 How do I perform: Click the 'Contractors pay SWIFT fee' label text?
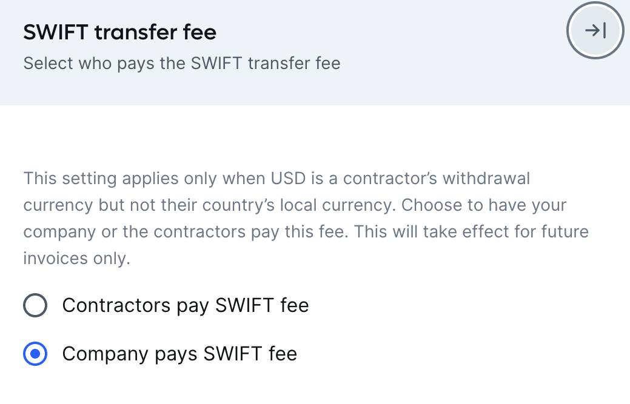coord(185,305)
